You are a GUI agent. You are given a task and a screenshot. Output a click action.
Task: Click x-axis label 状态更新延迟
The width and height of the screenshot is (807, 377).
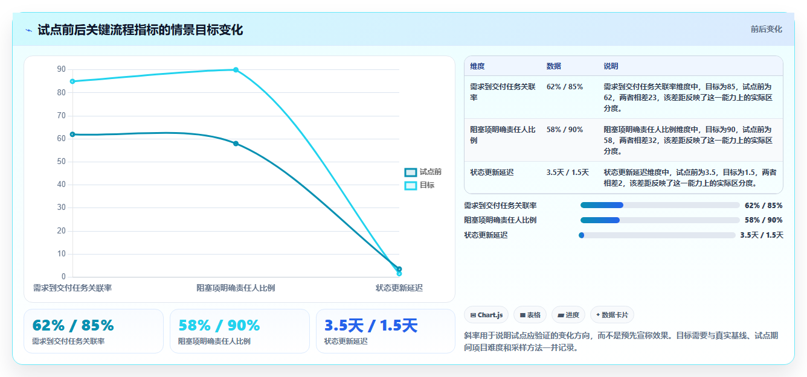399,288
